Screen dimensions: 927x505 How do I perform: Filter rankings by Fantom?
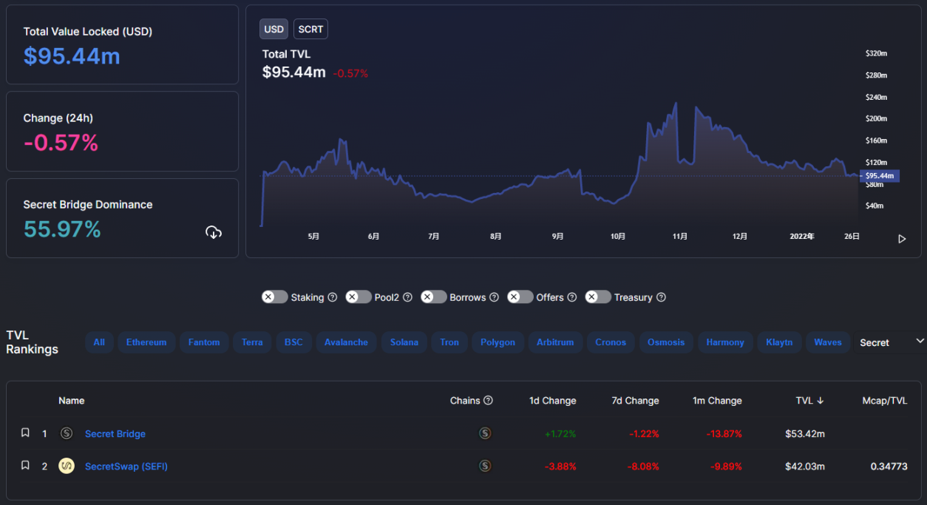(204, 342)
